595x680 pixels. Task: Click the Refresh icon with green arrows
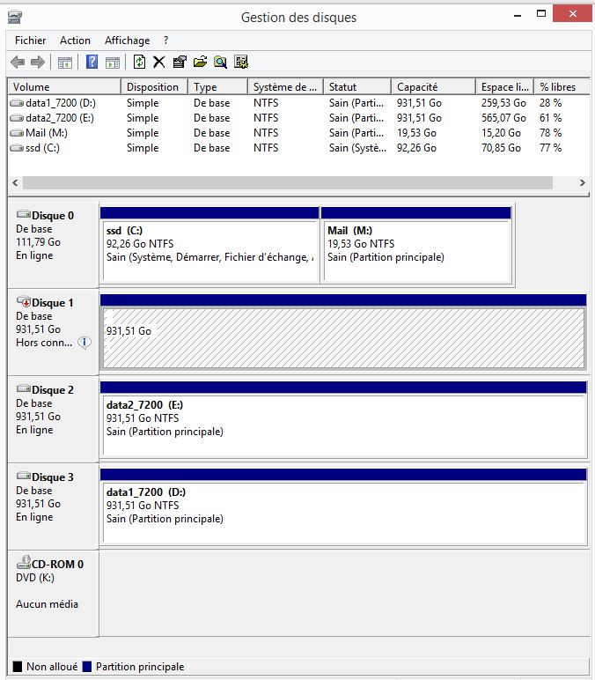click(x=139, y=62)
